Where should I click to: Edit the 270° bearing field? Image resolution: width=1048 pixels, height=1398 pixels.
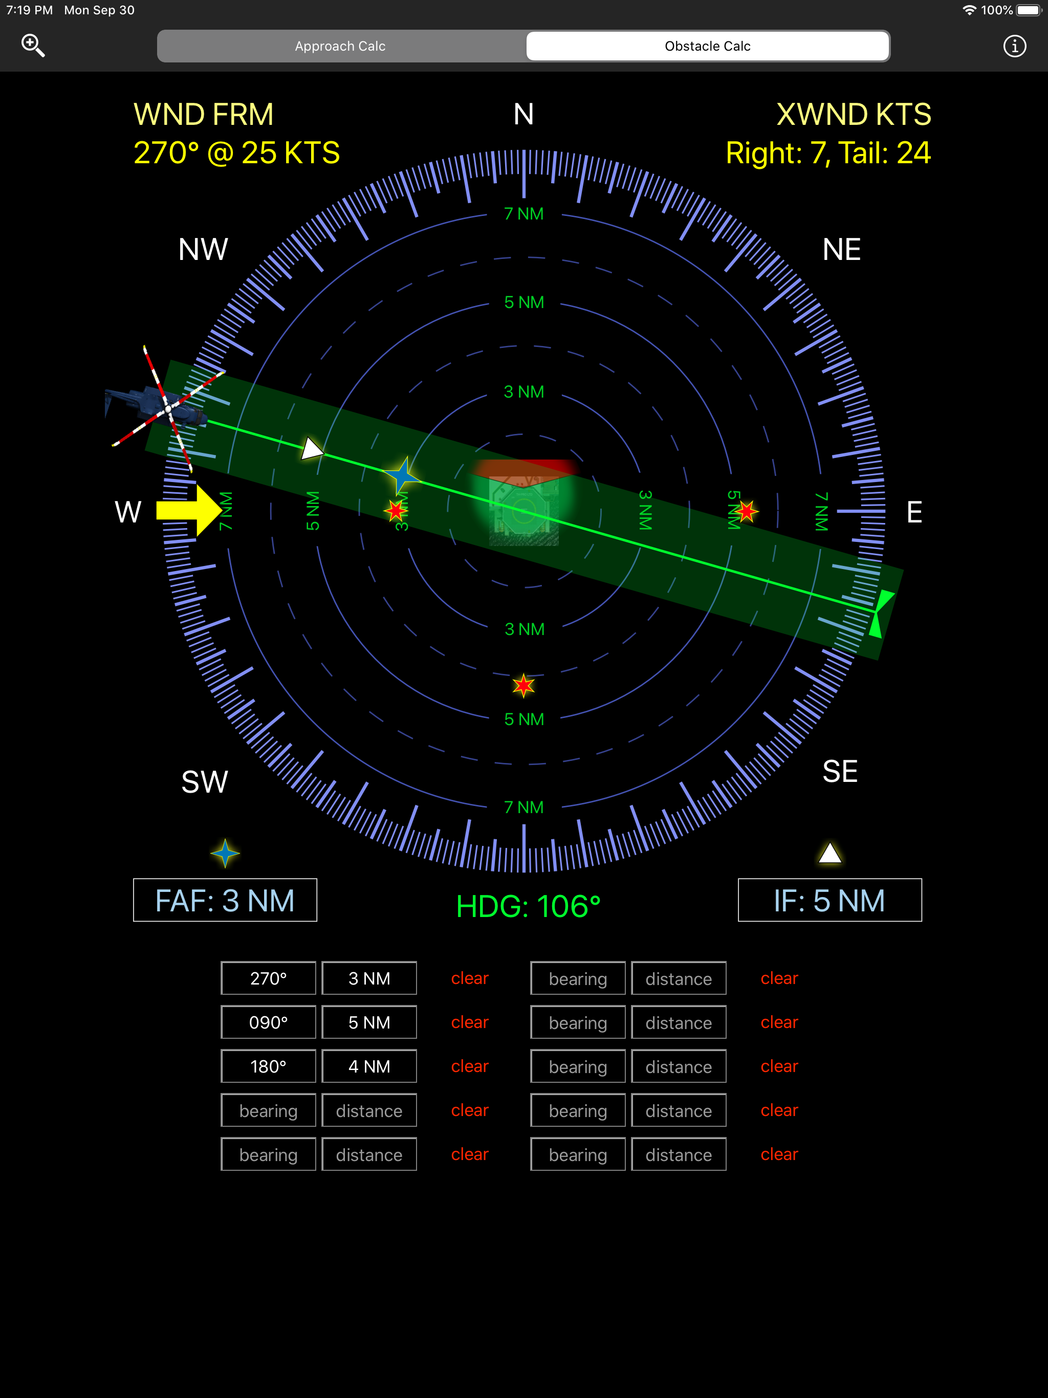pyautogui.click(x=268, y=978)
